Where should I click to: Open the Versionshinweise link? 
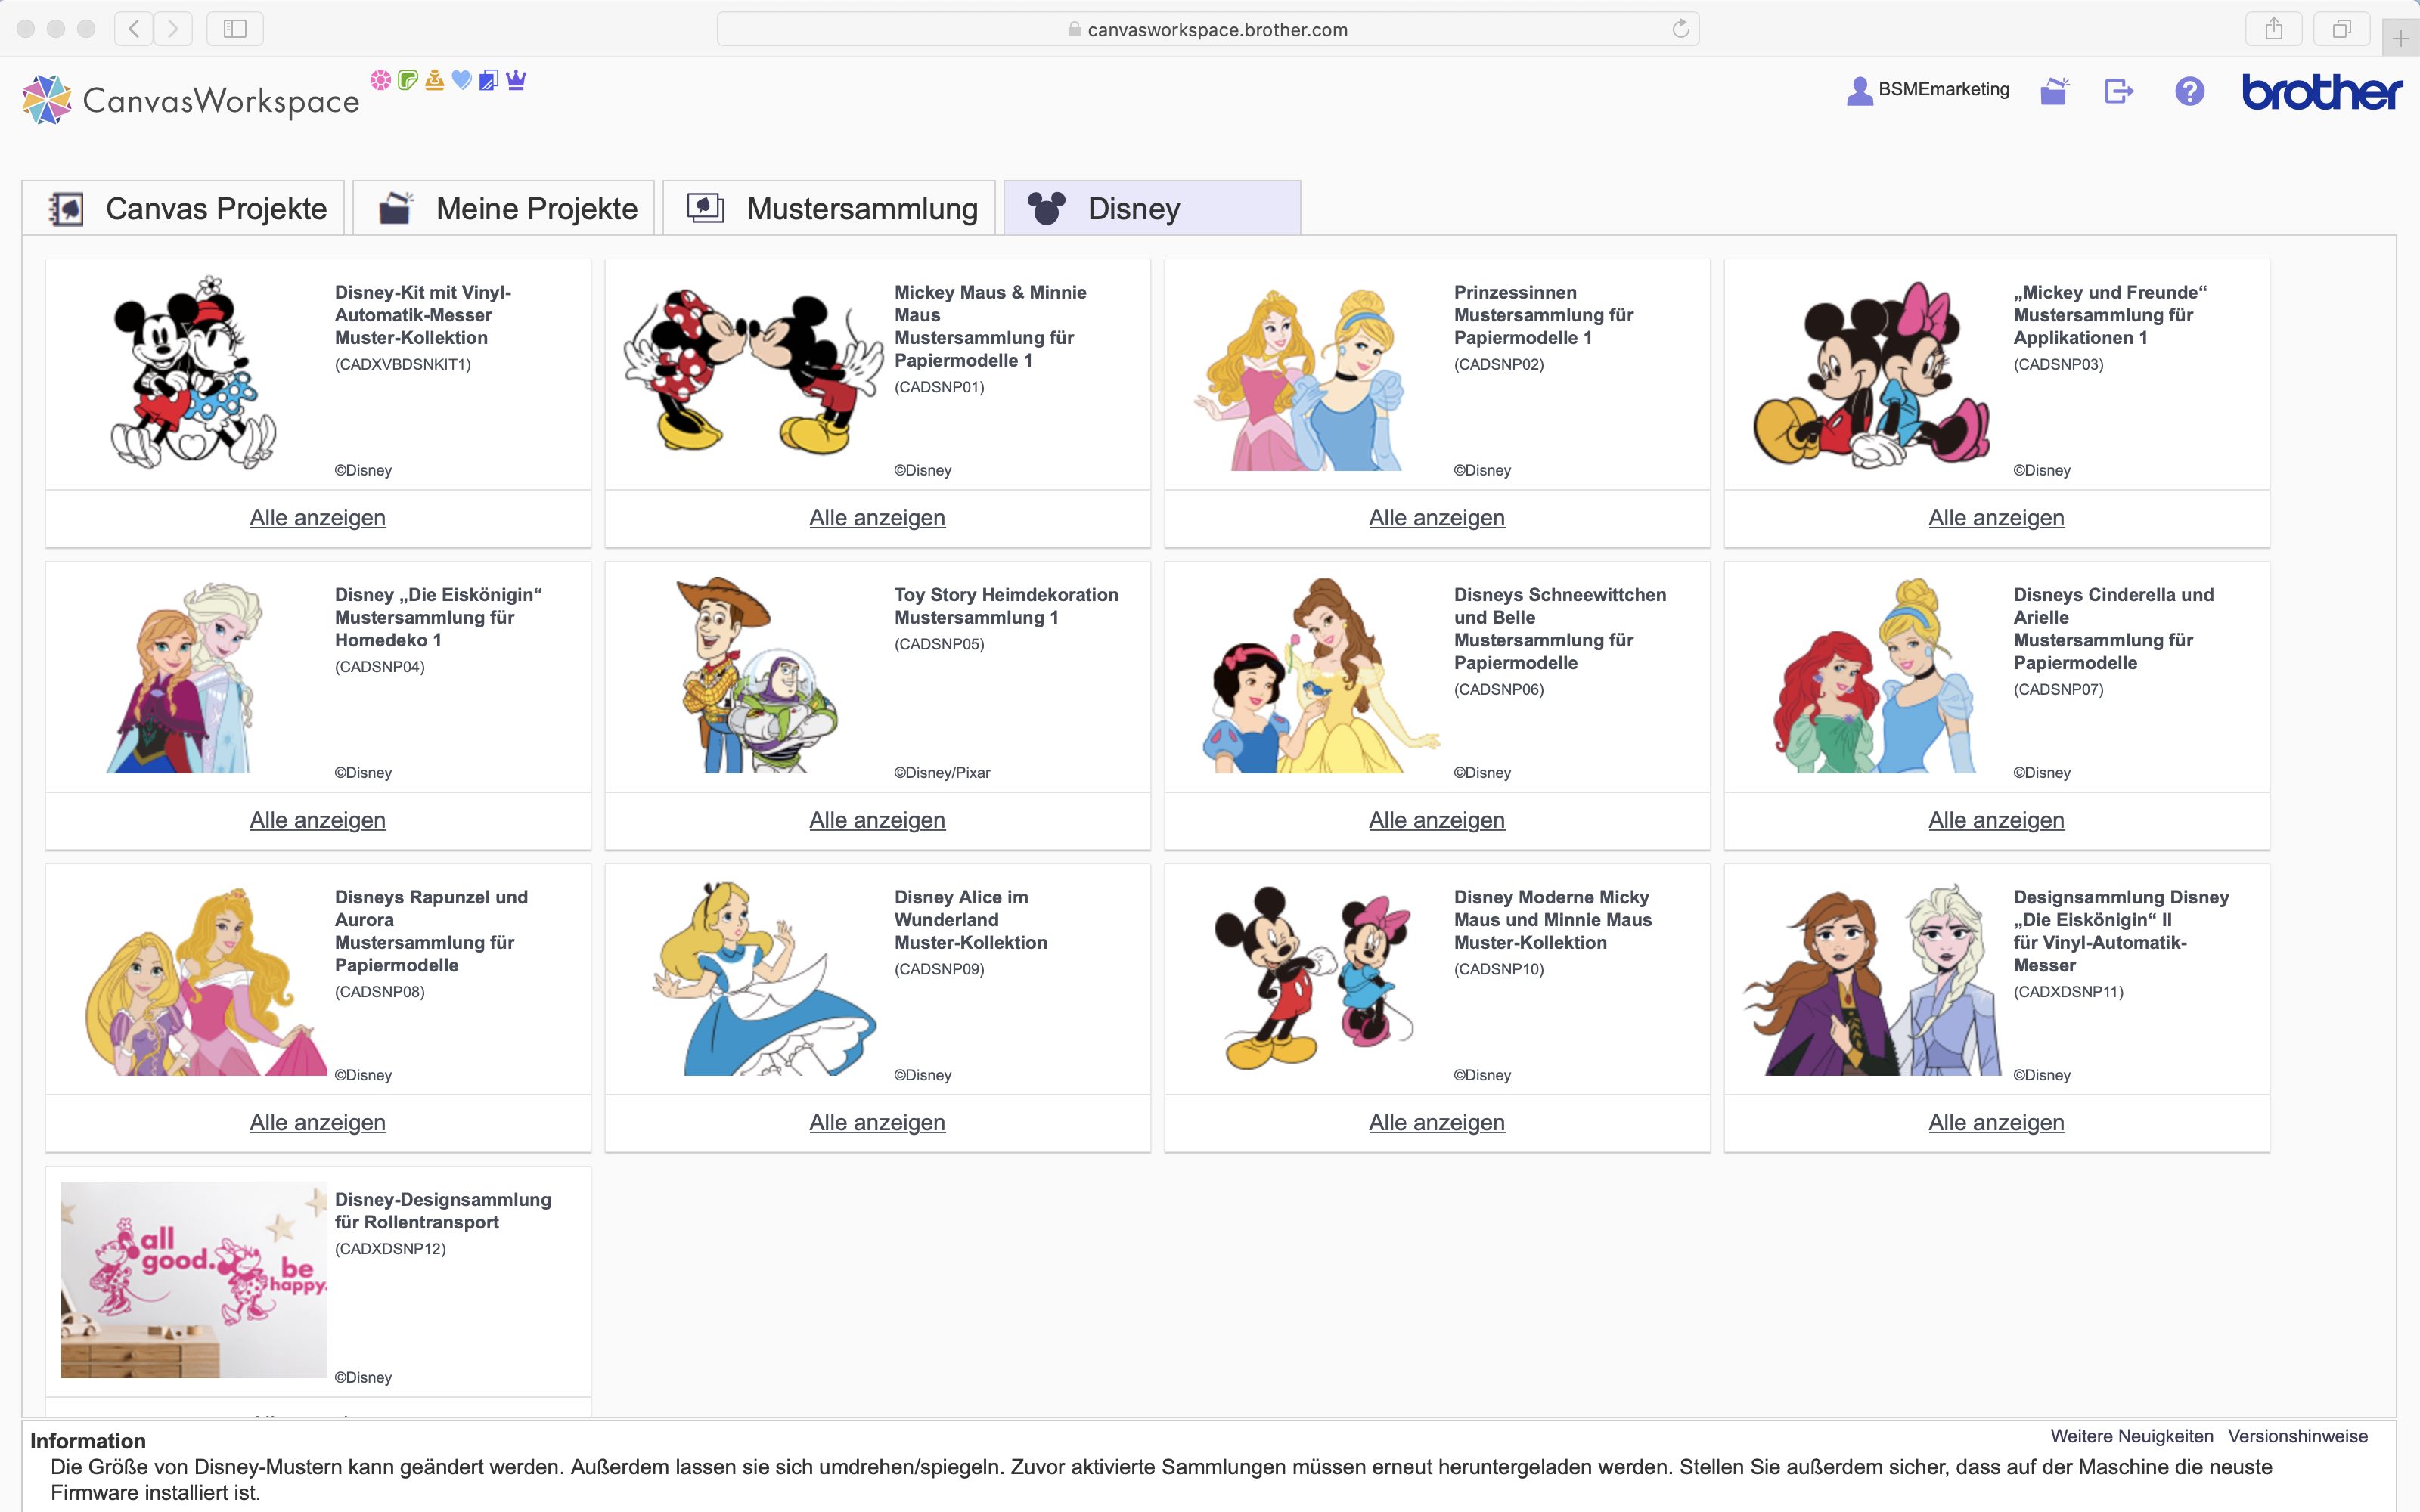2298,1436
